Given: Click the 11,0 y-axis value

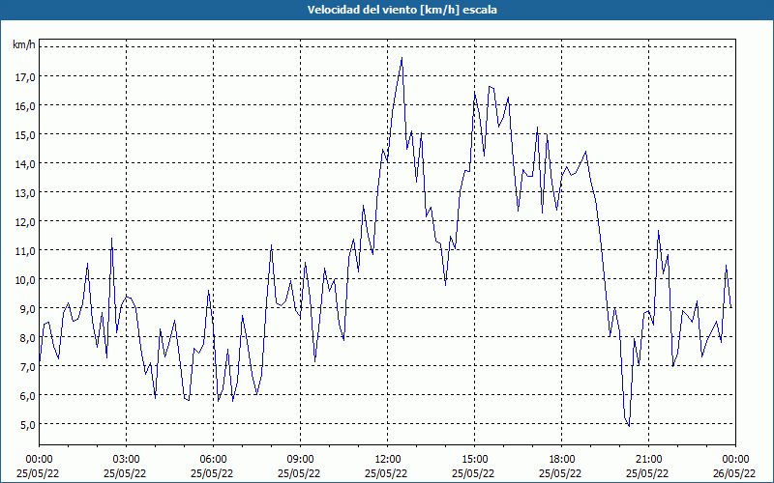Looking at the screenshot, I should point(25,250).
